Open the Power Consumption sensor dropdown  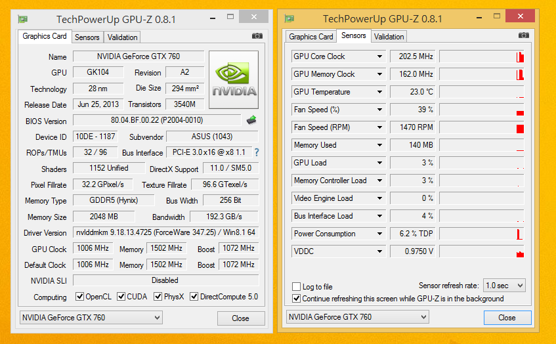[x=379, y=234]
